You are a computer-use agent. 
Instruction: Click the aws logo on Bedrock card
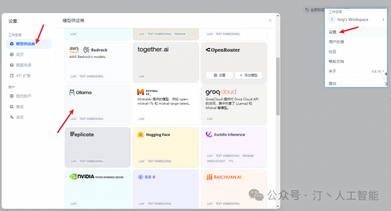point(74,50)
